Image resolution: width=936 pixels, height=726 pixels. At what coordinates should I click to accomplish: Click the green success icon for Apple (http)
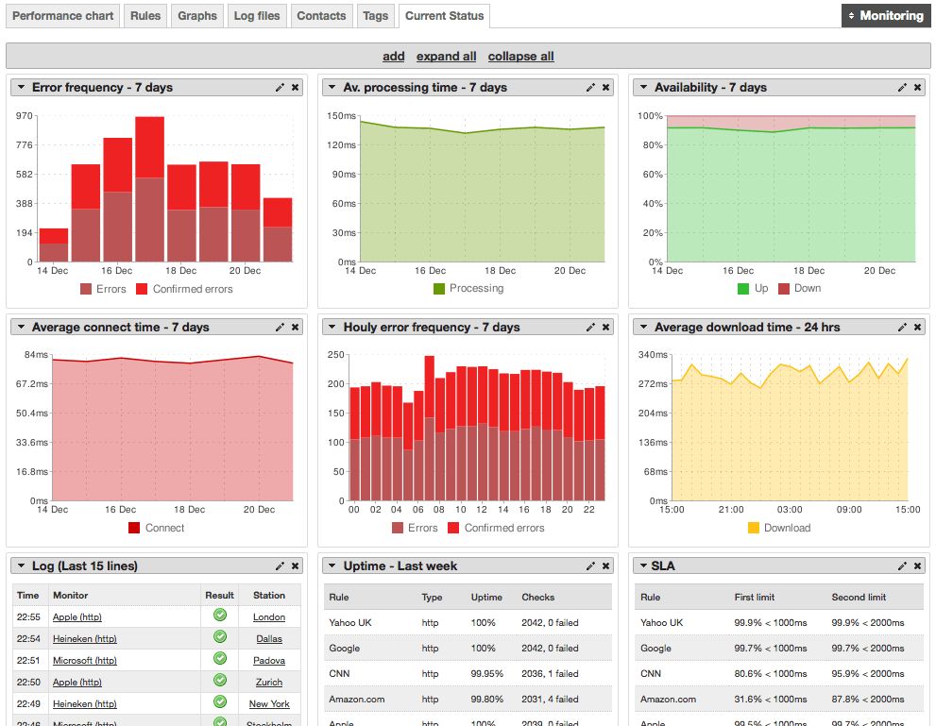(219, 616)
